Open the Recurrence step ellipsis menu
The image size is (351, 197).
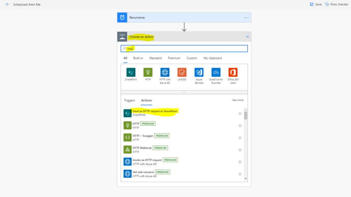tap(246, 17)
